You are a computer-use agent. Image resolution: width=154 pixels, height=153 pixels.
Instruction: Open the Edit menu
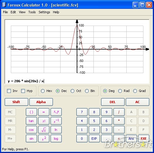(13, 12)
